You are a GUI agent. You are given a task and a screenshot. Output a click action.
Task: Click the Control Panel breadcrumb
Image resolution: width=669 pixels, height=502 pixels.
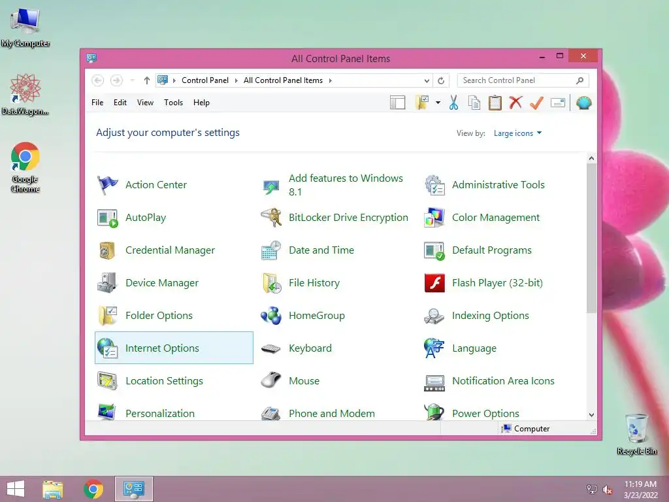204,80
